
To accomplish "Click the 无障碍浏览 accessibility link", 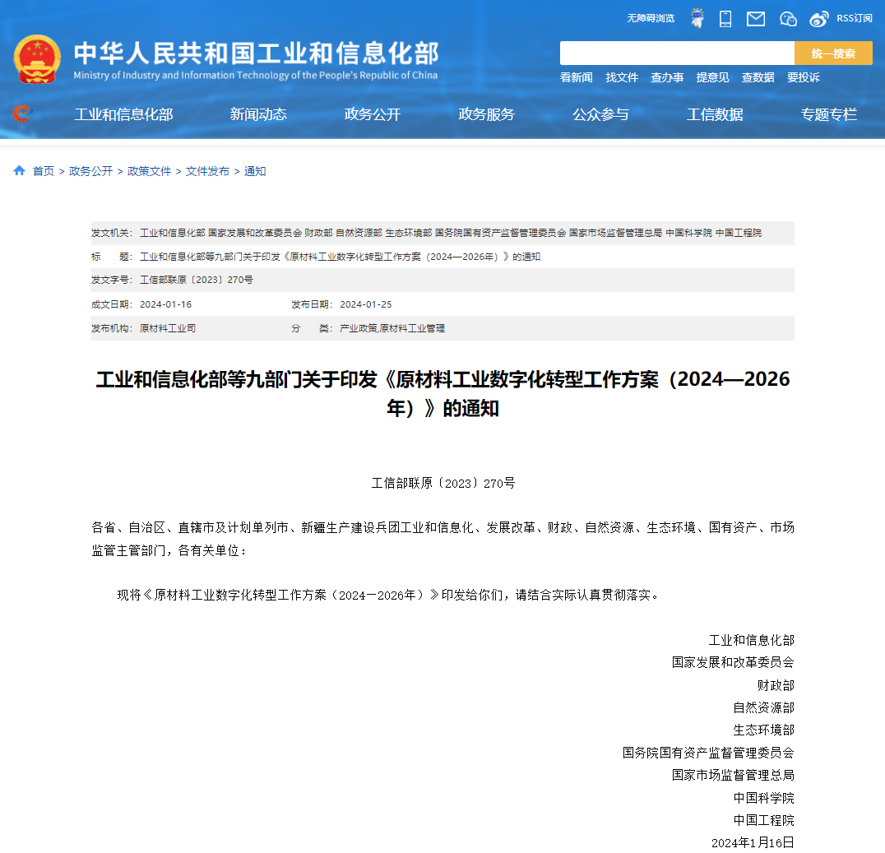I will (x=651, y=18).
